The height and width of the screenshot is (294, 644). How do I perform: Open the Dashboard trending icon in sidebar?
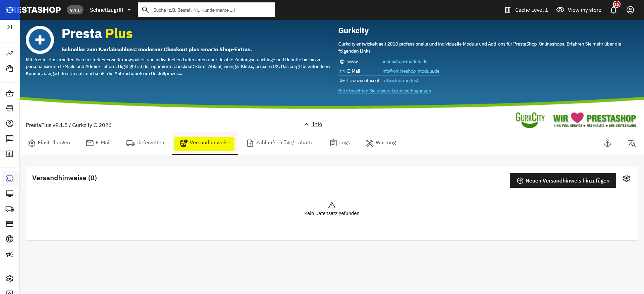tap(10, 54)
